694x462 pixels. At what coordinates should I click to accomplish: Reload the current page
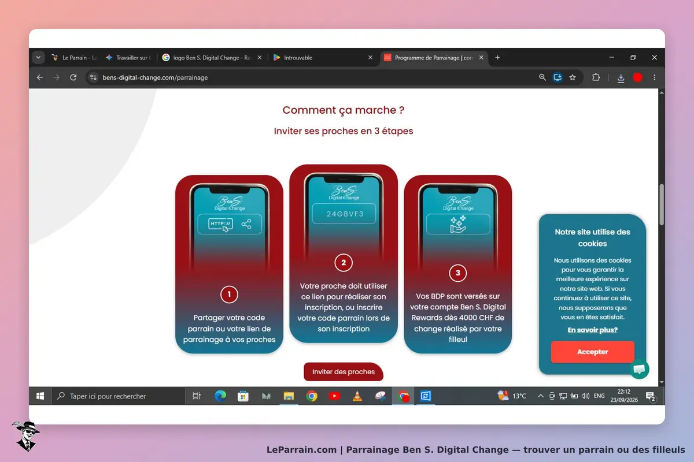pos(73,77)
